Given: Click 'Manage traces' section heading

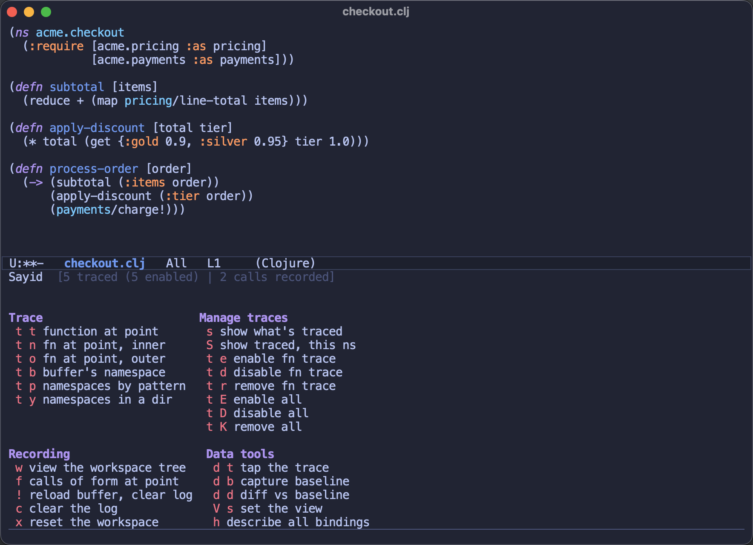Looking at the screenshot, I should (244, 318).
